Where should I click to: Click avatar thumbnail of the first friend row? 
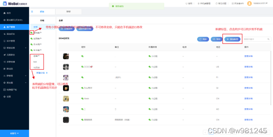pos(66,56)
